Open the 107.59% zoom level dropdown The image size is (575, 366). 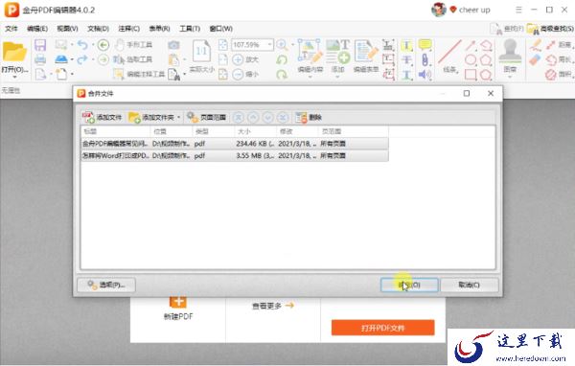pos(270,45)
